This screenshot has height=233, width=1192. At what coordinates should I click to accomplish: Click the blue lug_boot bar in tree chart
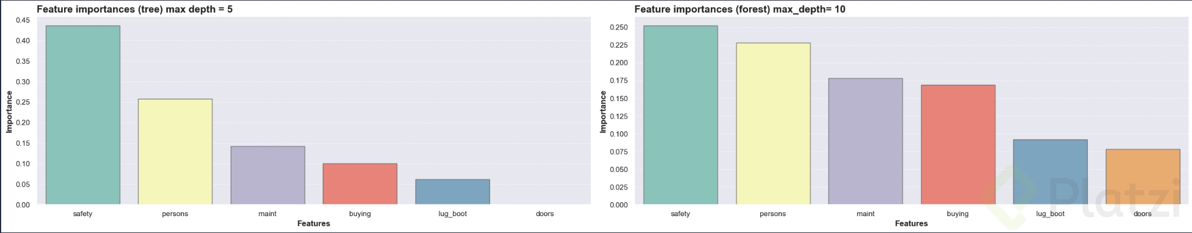tap(452, 192)
